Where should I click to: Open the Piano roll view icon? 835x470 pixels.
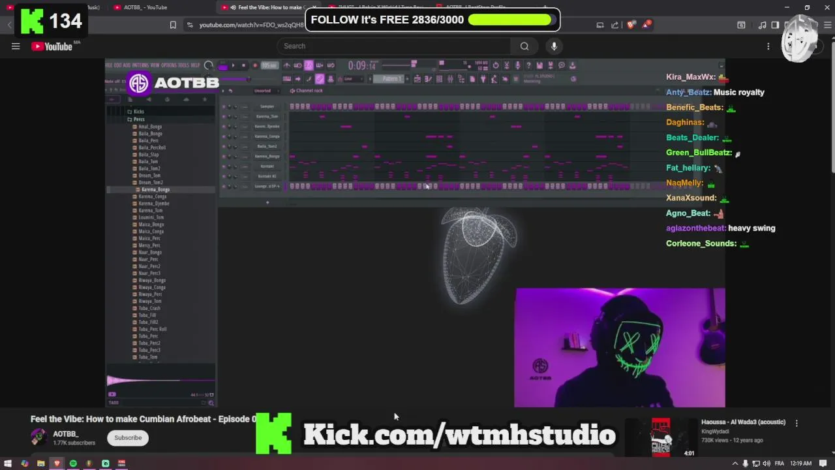[428, 79]
